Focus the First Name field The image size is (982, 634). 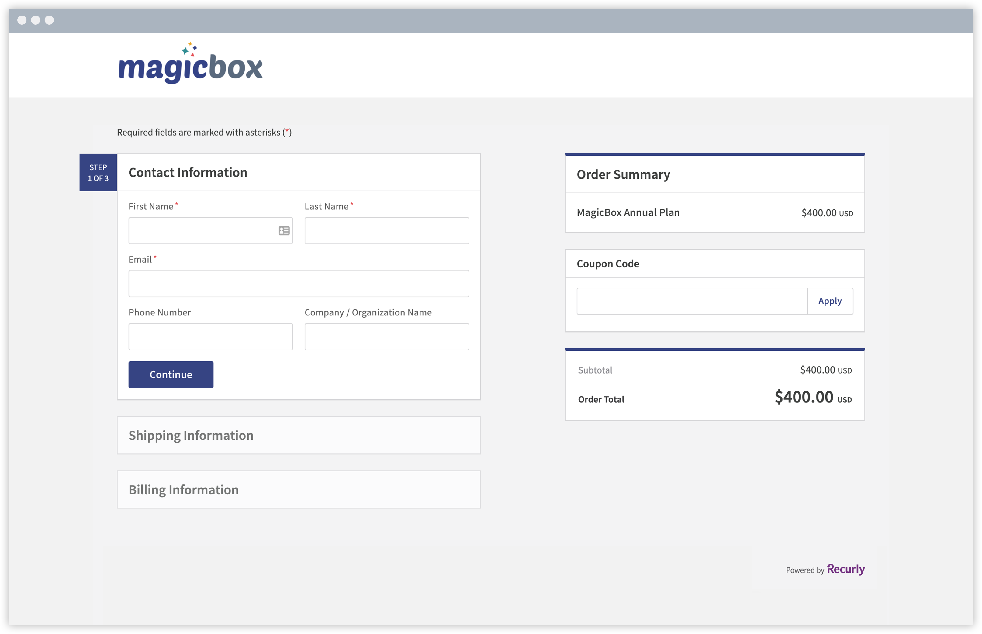click(202, 231)
